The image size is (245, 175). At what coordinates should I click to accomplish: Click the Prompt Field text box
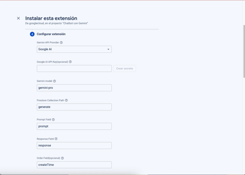point(74,126)
